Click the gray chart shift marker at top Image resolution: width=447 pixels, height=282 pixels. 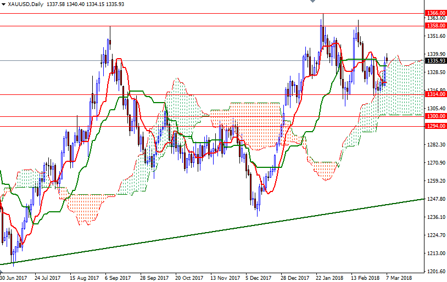click(314, 2)
